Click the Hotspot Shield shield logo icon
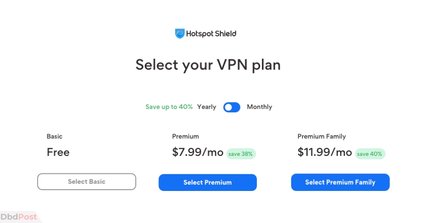428x223 pixels. click(x=180, y=33)
